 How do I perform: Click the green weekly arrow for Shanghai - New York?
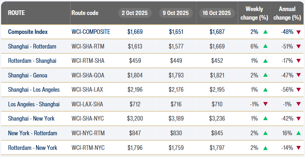(x=265, y=119)
